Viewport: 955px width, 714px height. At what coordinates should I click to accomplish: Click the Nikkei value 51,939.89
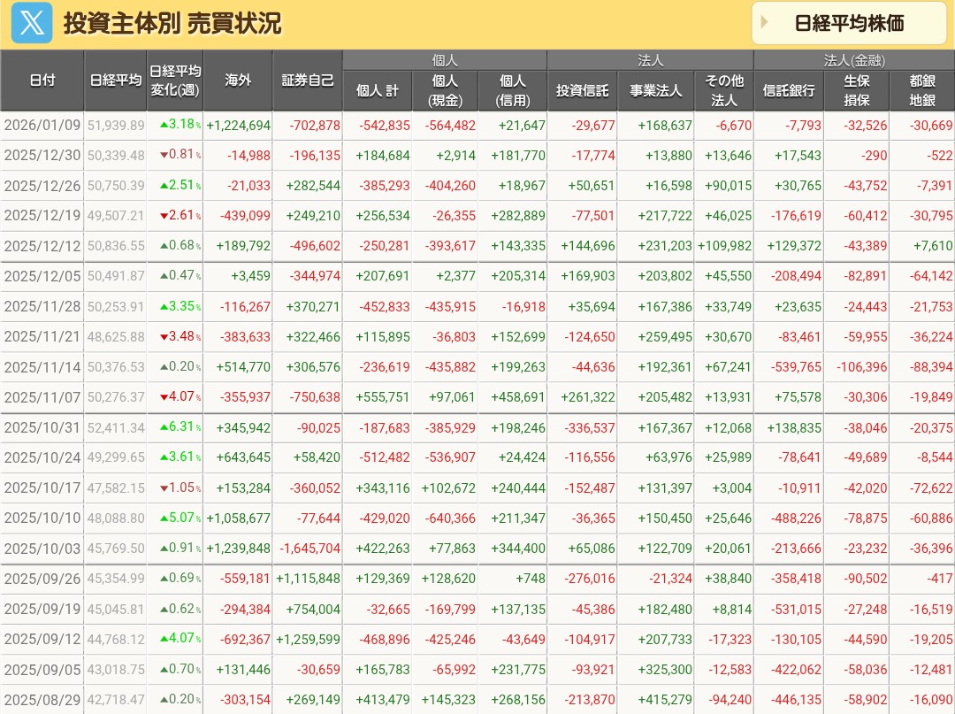pyautogui.click(x=116, y=125)
